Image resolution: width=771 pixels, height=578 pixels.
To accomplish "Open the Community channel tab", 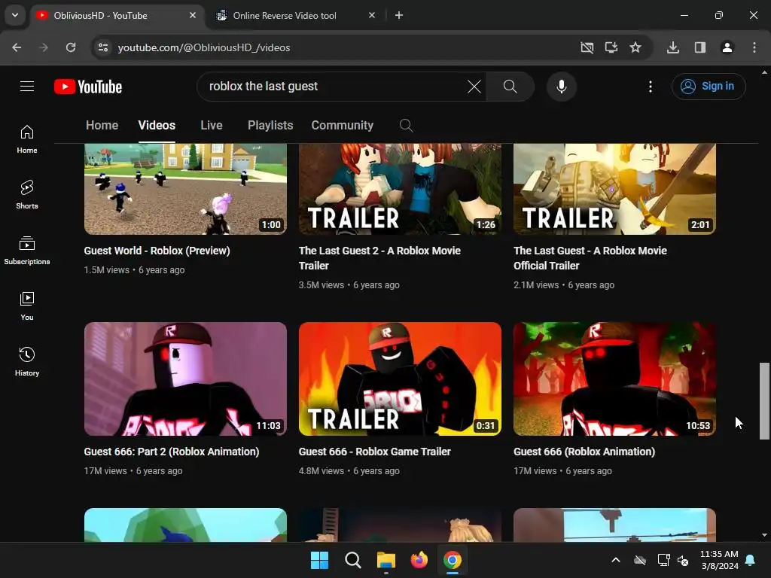I will pos(343,126).
